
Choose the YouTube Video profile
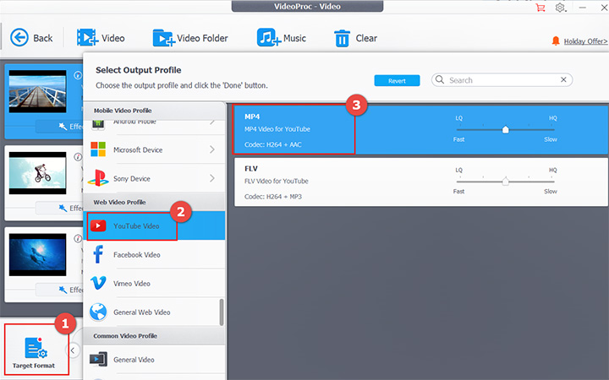click(x=154, y=225)
